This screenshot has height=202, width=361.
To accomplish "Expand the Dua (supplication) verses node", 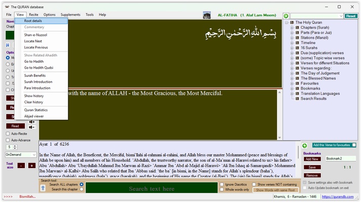I will 292,53.
